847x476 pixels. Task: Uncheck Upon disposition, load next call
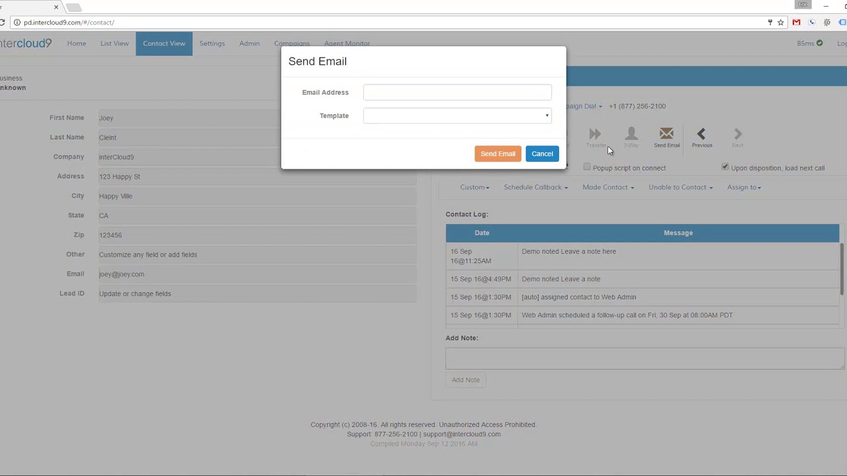(x=725, y=167)
